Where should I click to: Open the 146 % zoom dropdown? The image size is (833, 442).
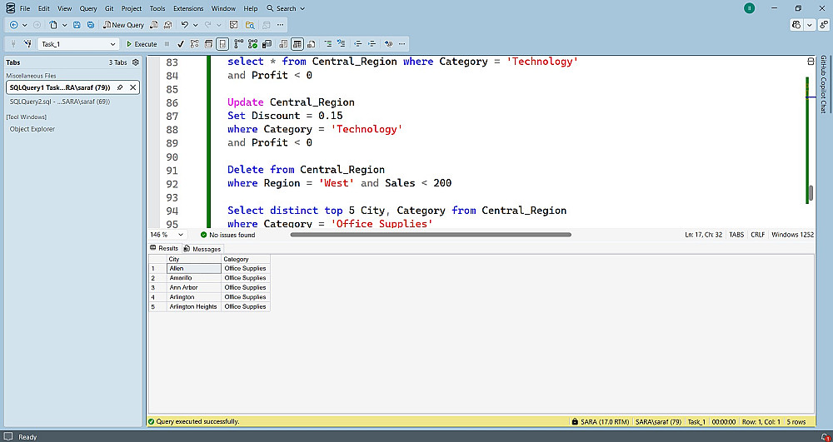pyautogui.click(x=178, y=235)
